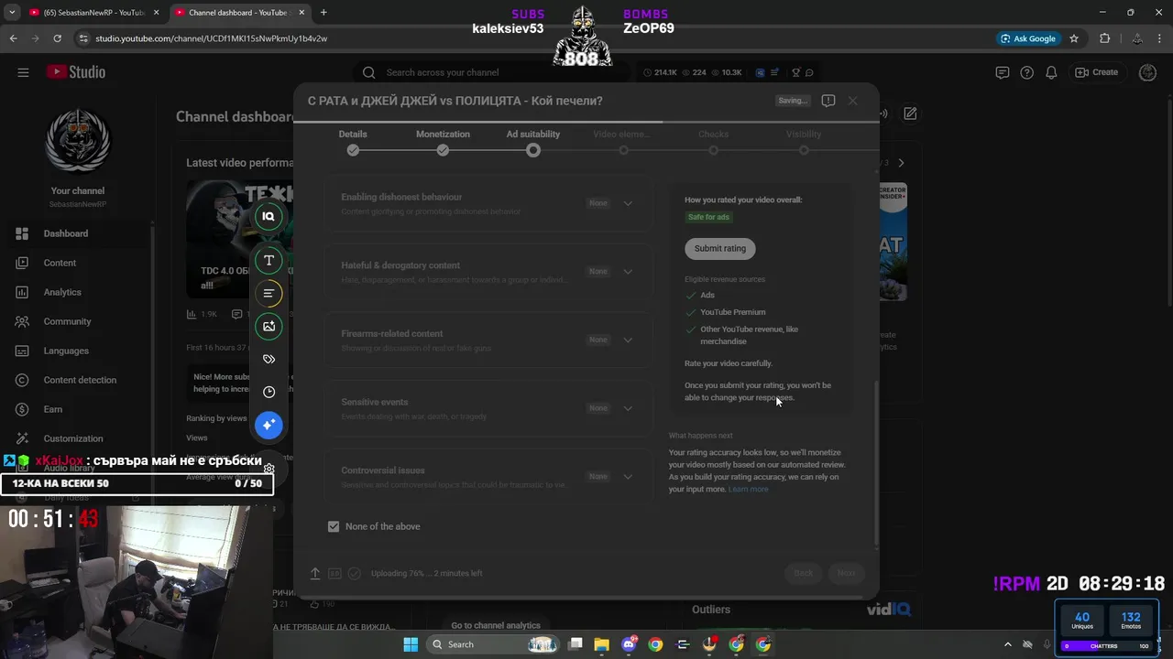Click the channel avatar in top right

[1147, 72]
